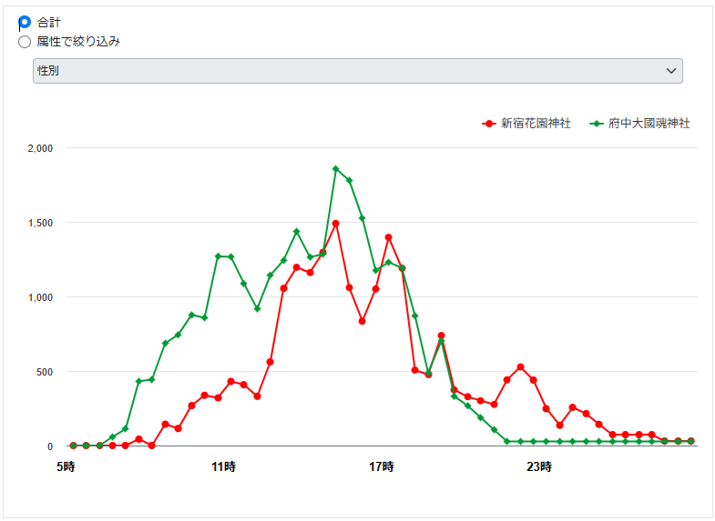Click the 23時 x-axis label

coord(539,467)
